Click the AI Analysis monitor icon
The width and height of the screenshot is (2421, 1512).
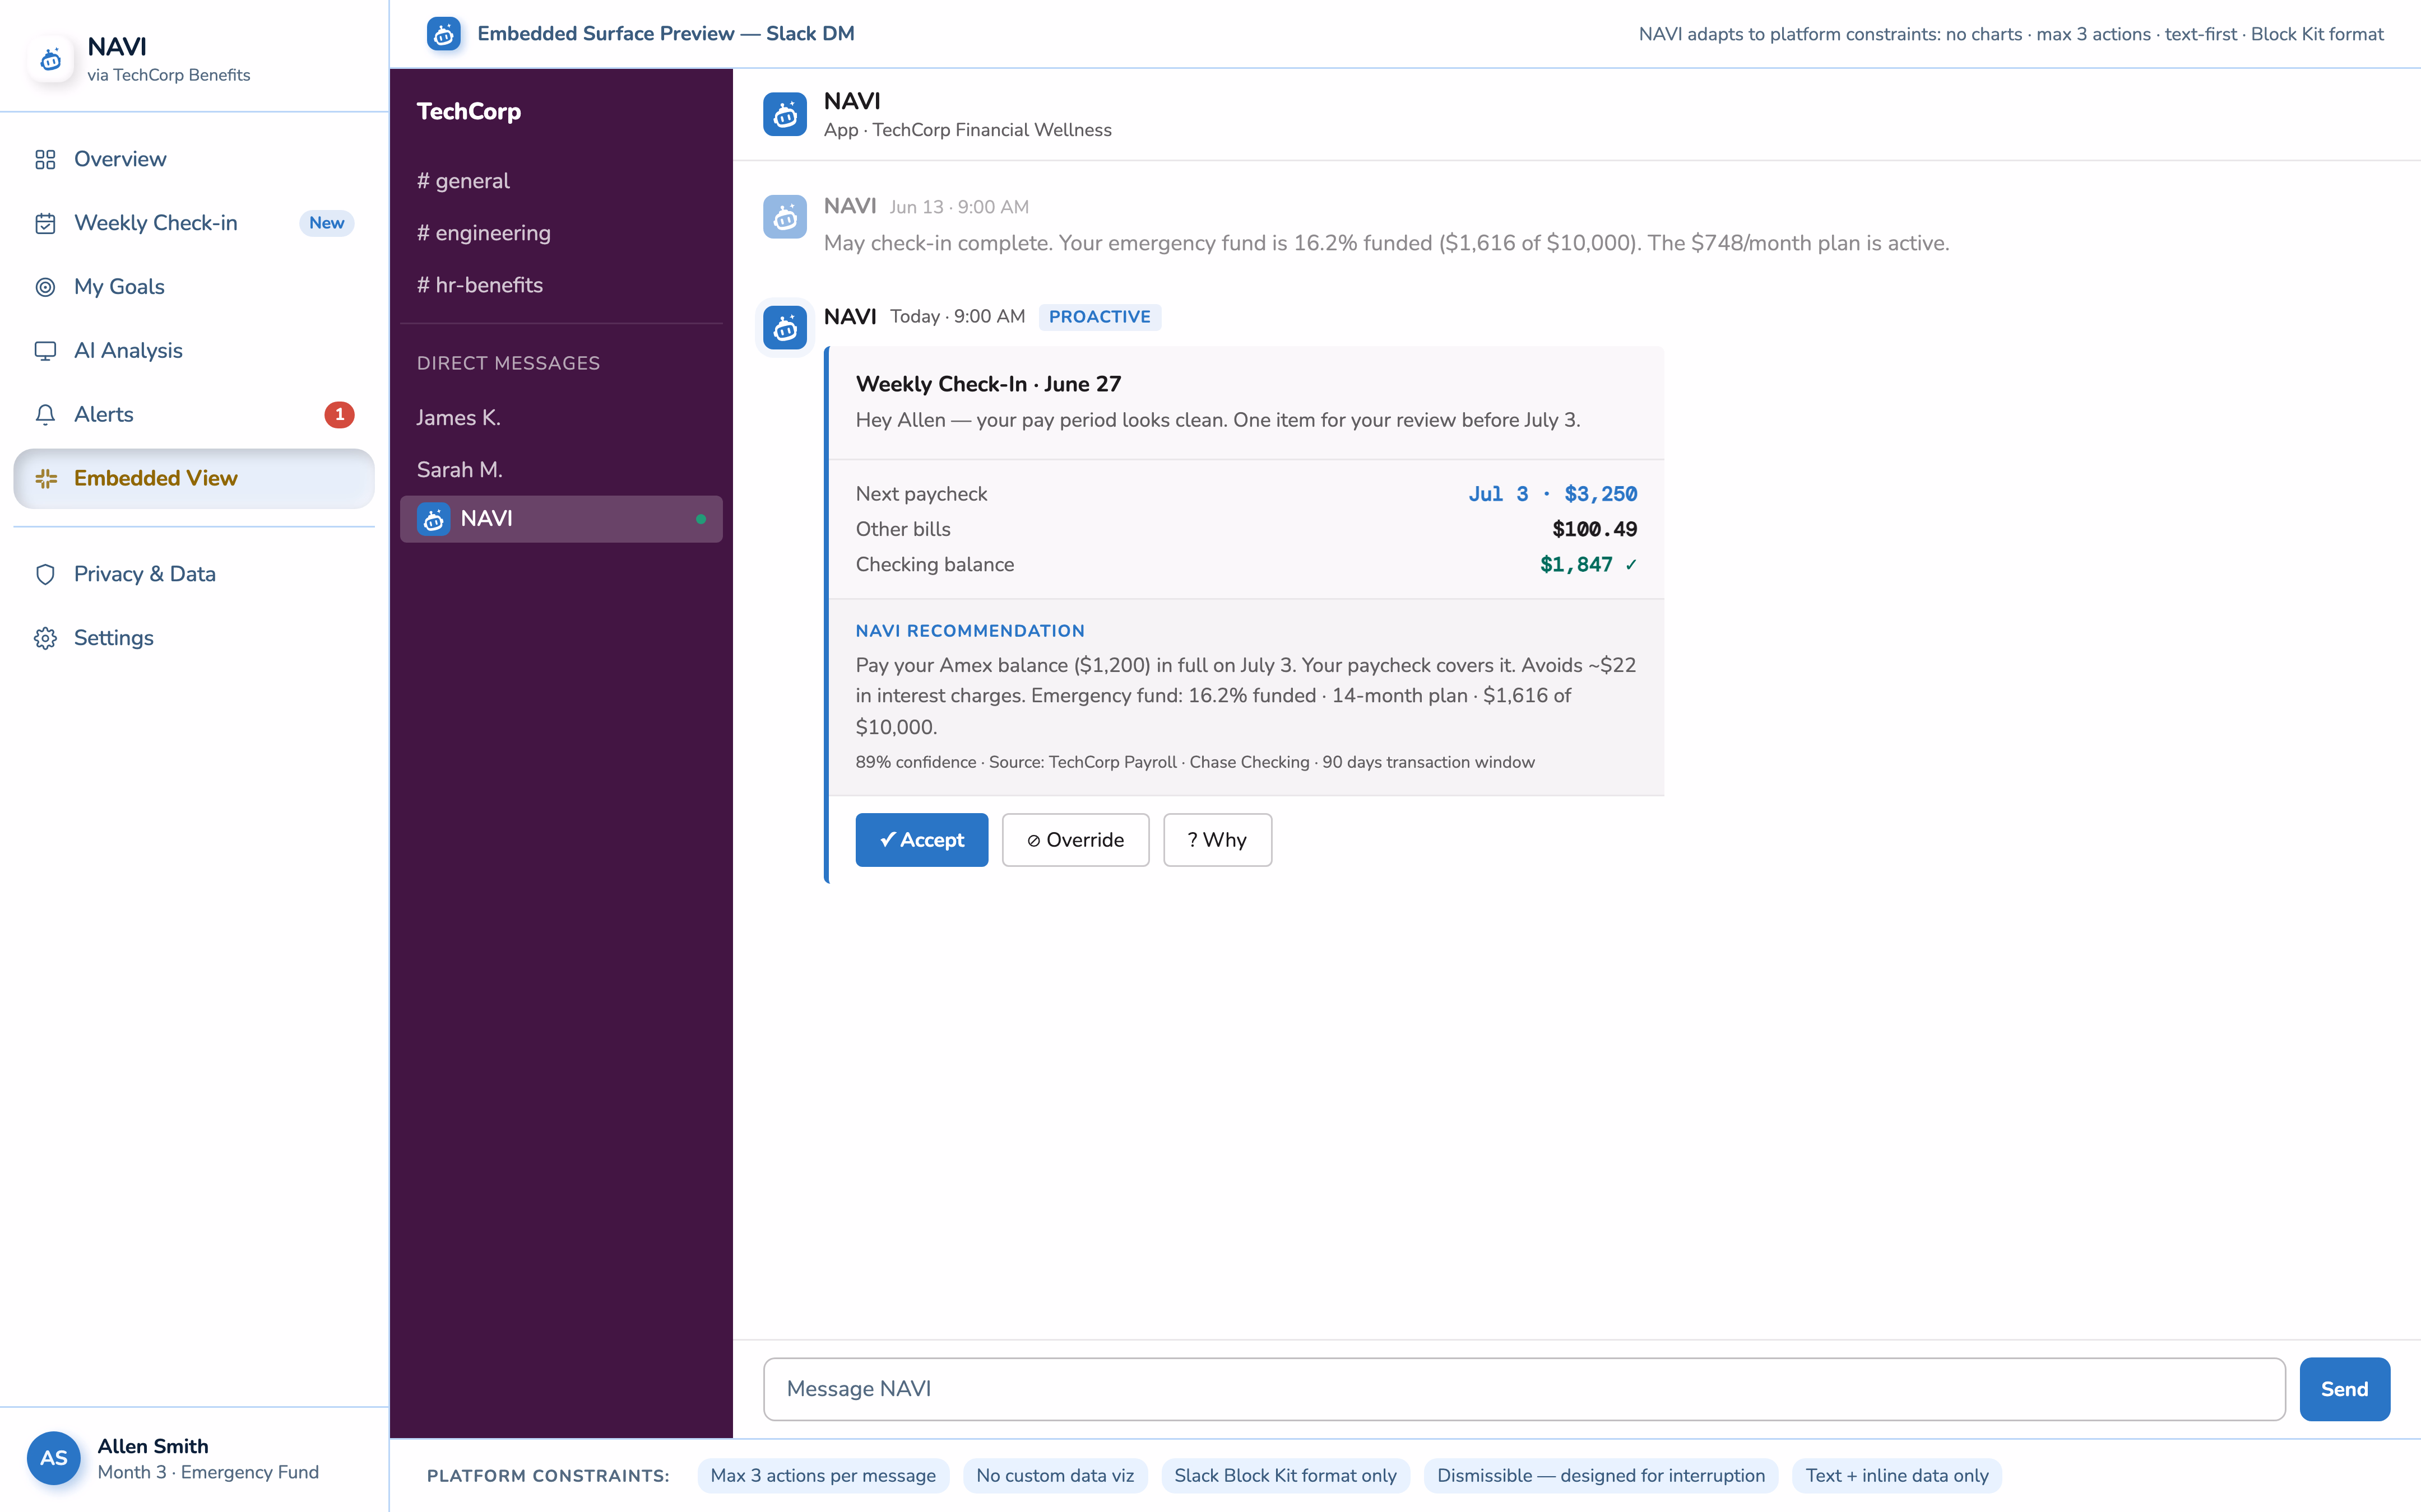[x=45, y=351]
